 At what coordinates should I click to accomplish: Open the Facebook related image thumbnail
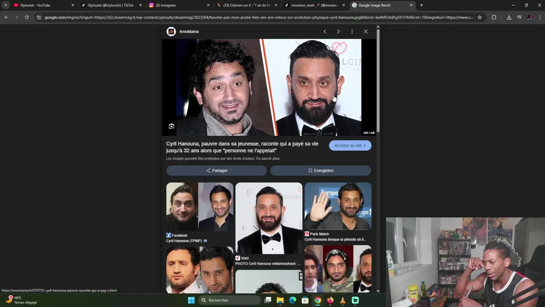[x=200, y=207]
